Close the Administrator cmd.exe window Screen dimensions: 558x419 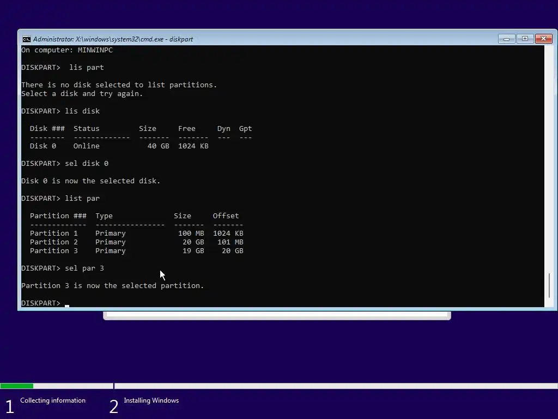543,39
